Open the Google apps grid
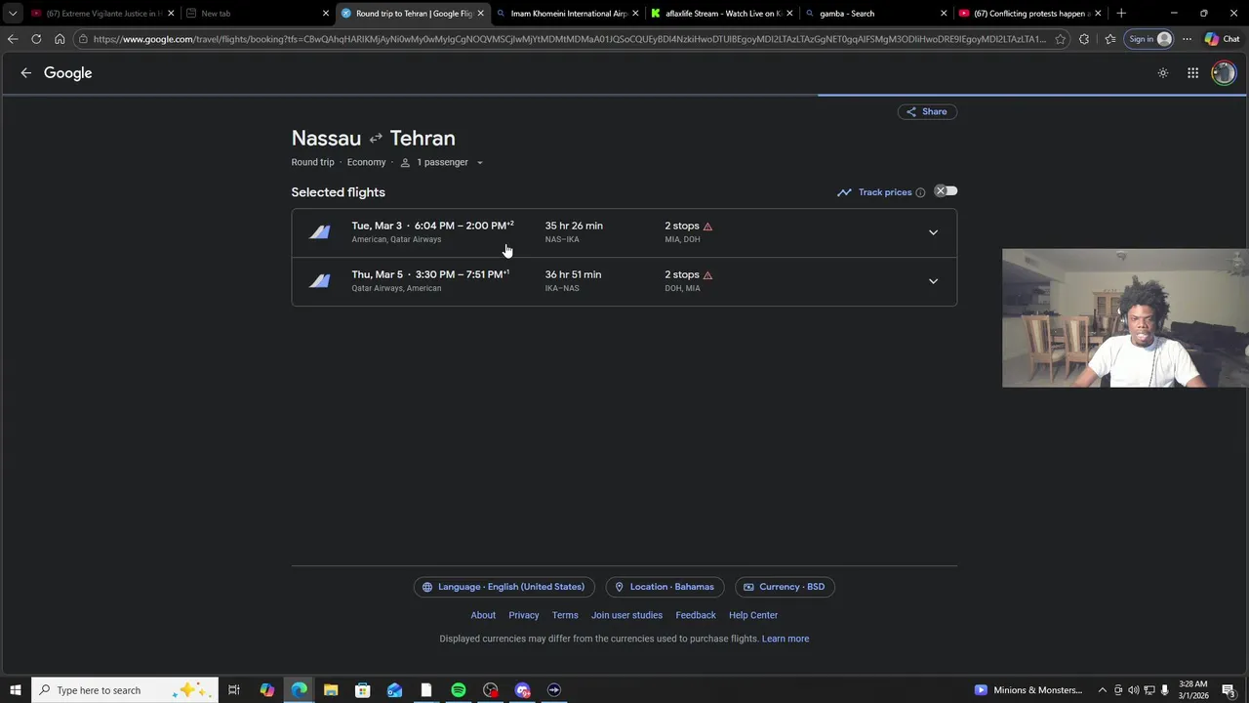The image size is (1249, 703). pos(1192,73)
